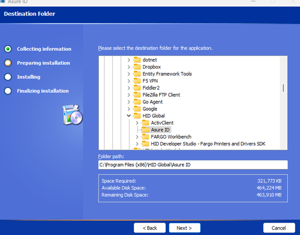Click the ActivClient folder icon
Viewport: 300px width, 235px height.
146,123
